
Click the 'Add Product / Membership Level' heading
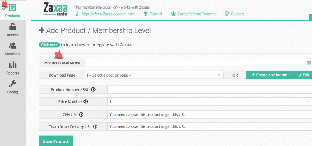95,31
